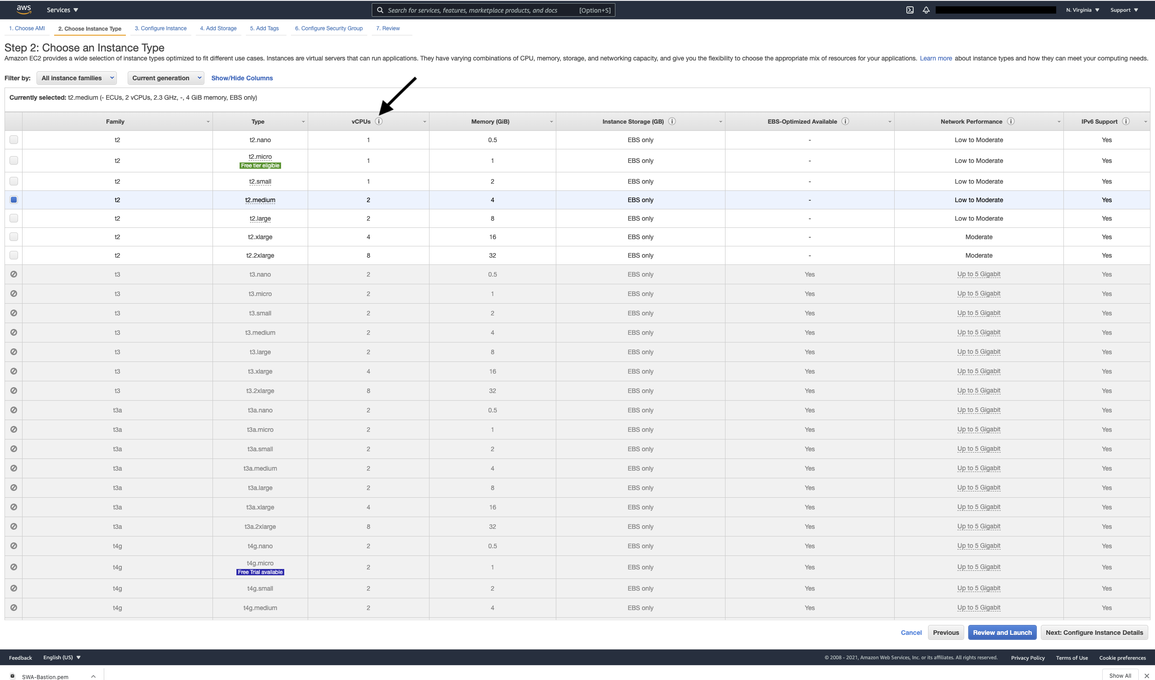The height and width of the screenshot is (680, 1155).
Task: Go to the 6. Configure Security Group tab
Action: [x=328, y=28]
